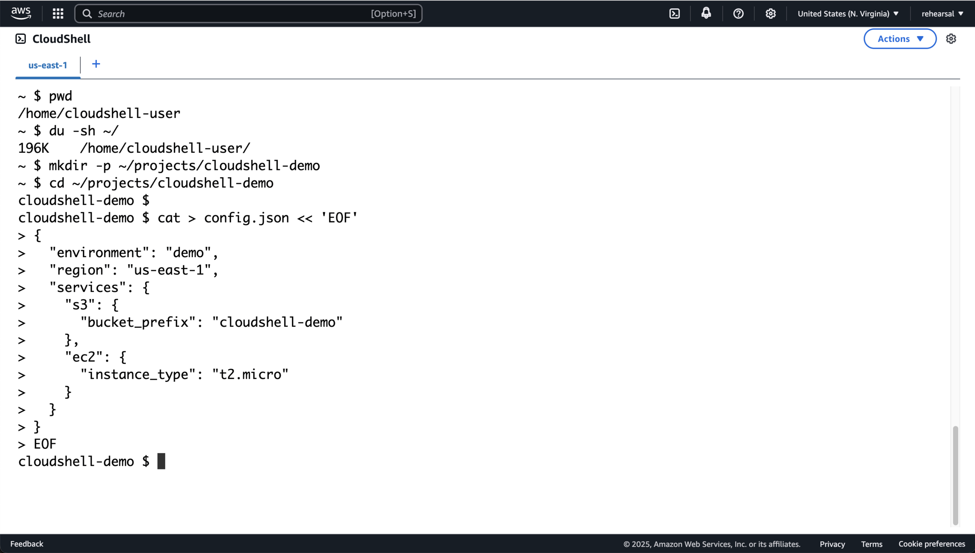Click the CloudShell title terminal icon

(x=21, y=39)
